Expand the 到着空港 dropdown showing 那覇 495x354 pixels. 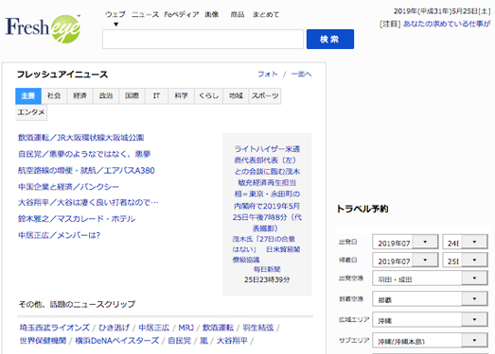pos(430,299)
